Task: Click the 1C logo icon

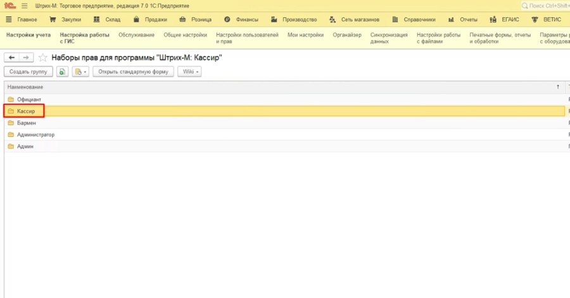Action: tap(9, 6)
